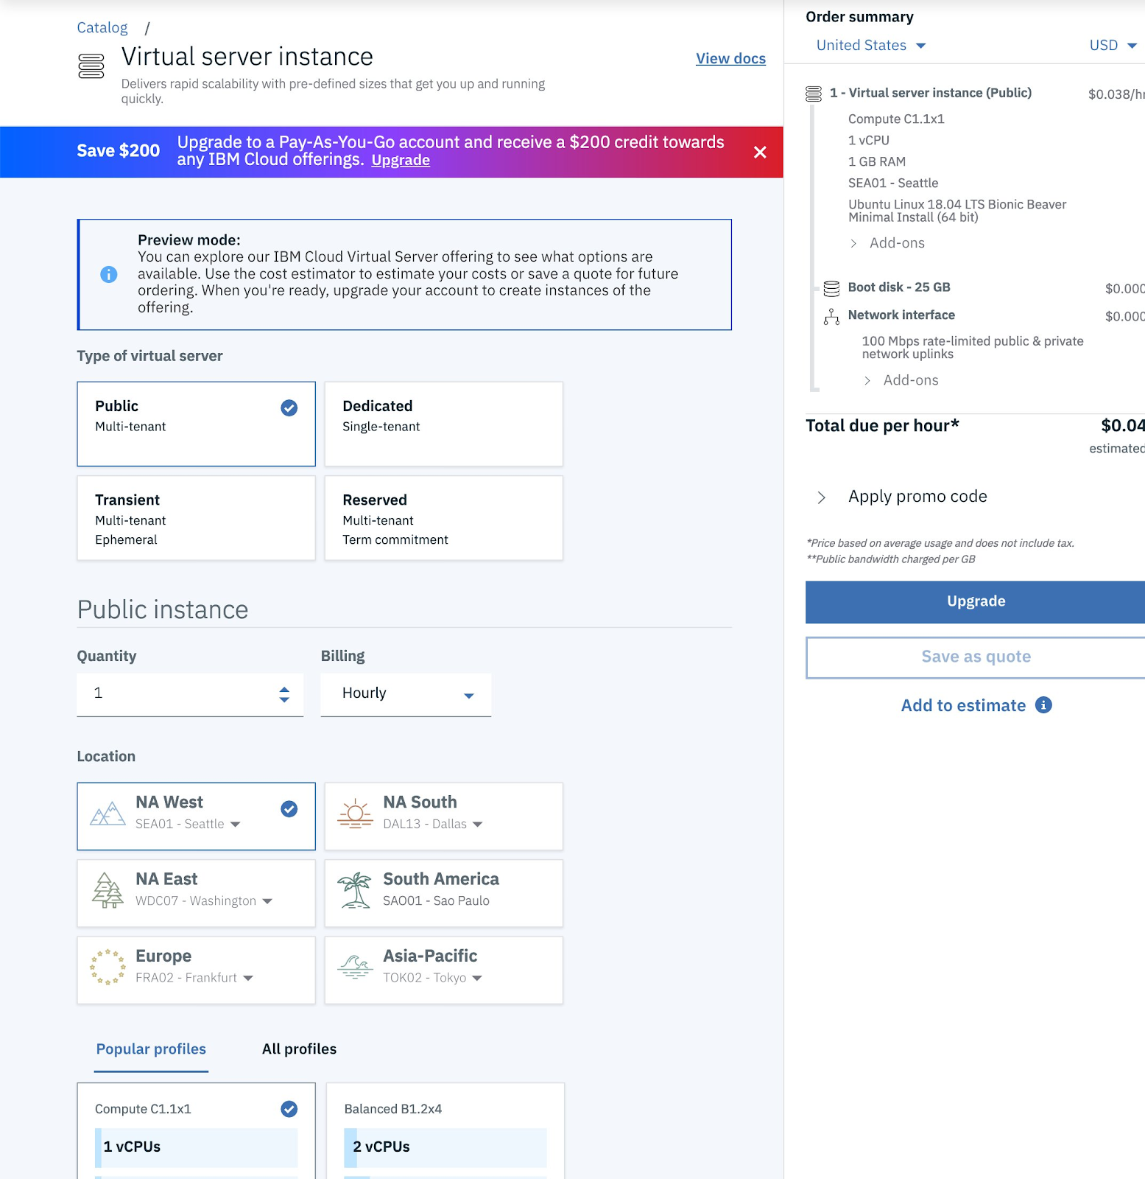Open the USD currency dropdown
The width and height of the screenshot is (1145, 1179).
(1113, 46)
